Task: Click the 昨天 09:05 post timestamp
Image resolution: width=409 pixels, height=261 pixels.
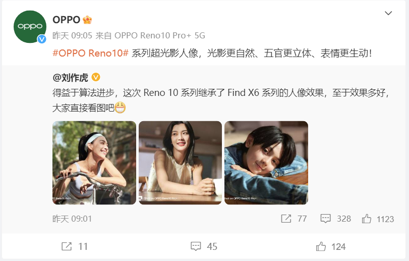Action: point(72,35)
